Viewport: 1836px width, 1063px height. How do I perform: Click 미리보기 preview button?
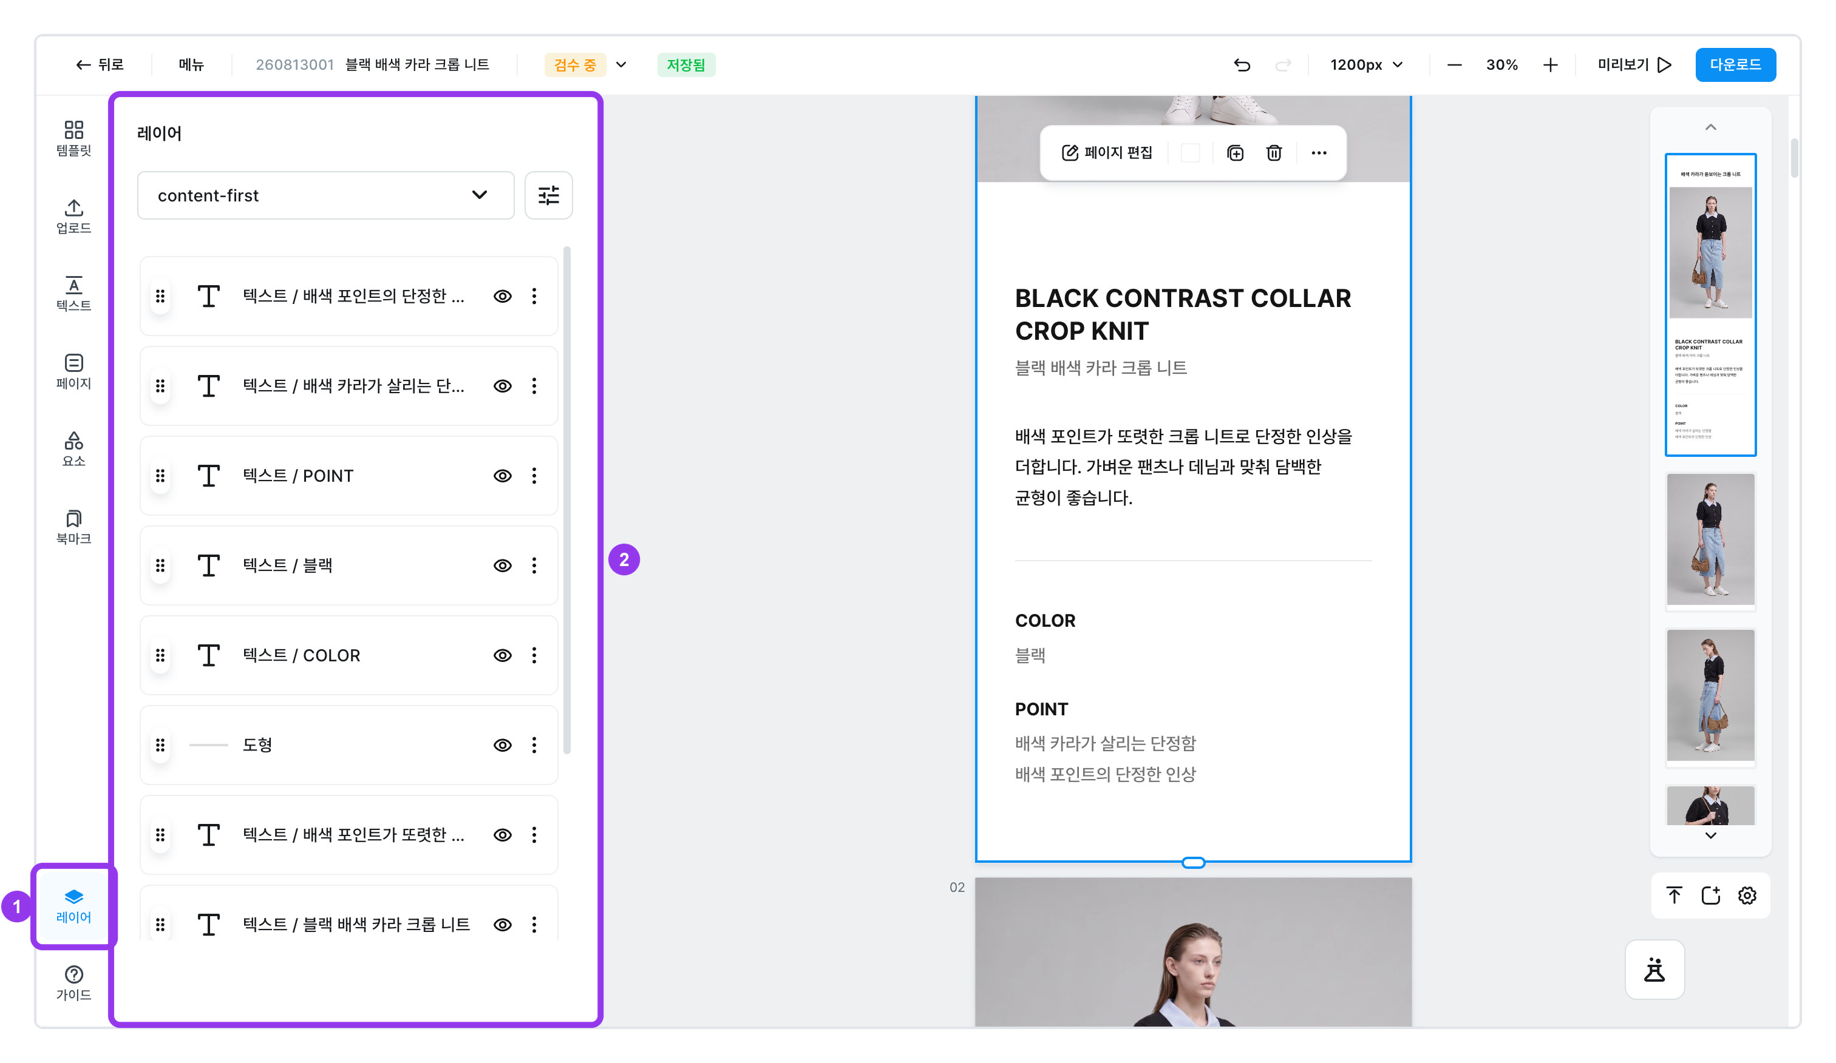tap(1634, 65)
